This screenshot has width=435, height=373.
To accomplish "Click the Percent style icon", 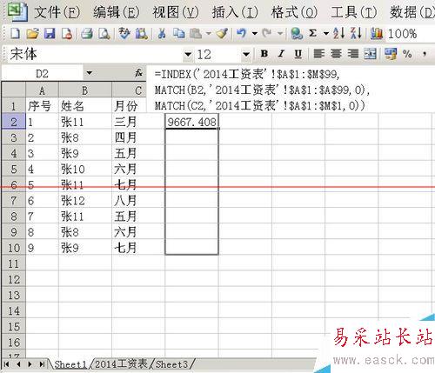I will coord(407,54).
